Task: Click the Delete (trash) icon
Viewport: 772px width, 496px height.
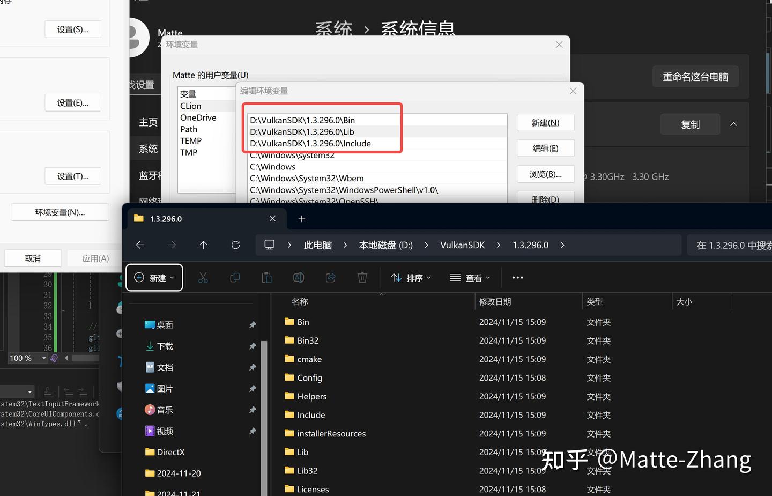Action: 362,278
